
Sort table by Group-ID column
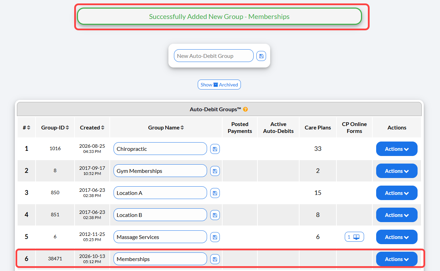(x=55, y=127)
